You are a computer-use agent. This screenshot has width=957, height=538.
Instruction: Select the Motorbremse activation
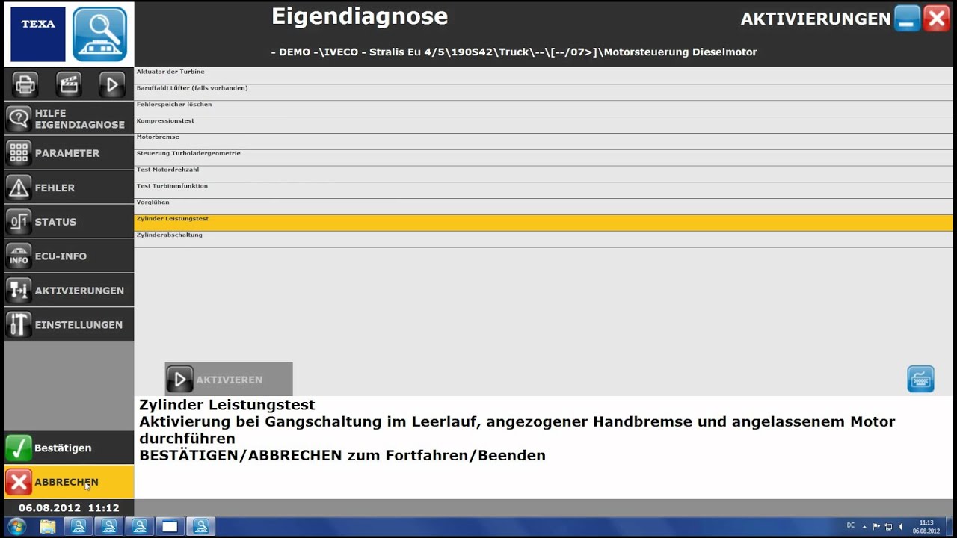(x=544, y=141)
